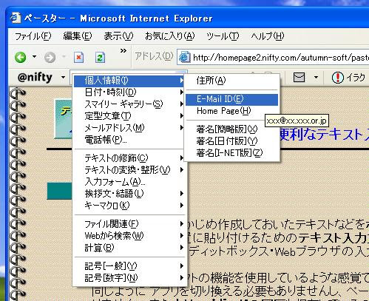
Task: Open the ツール(T) menu
Action: (x=223, y=36)
